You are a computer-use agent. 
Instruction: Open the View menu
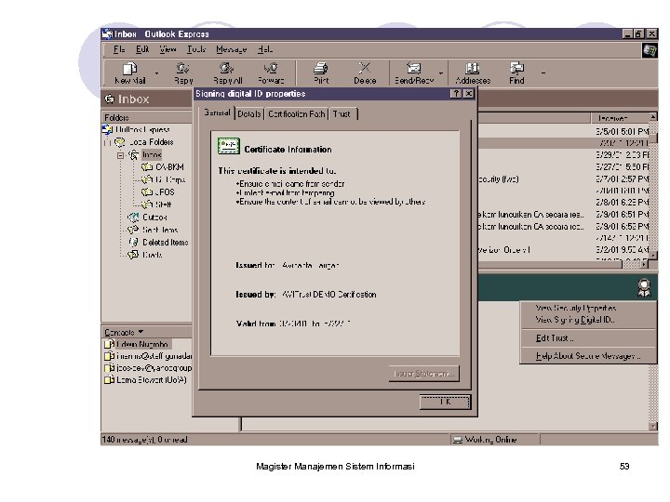(167, 49)
